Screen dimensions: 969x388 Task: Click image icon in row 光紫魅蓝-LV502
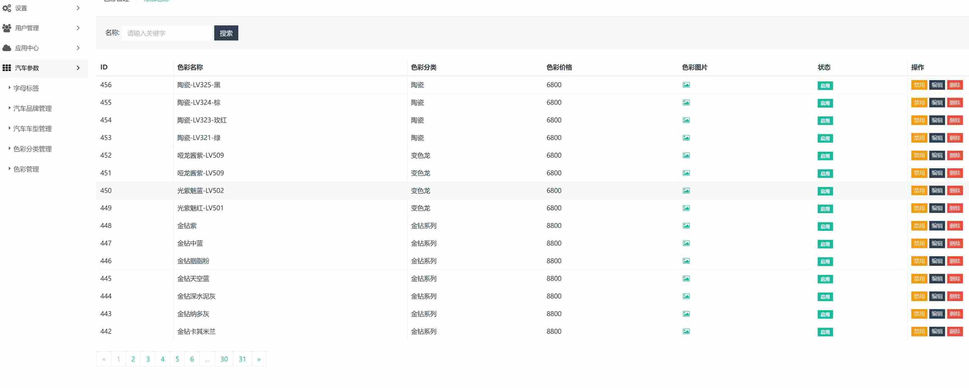click(686, 191)
